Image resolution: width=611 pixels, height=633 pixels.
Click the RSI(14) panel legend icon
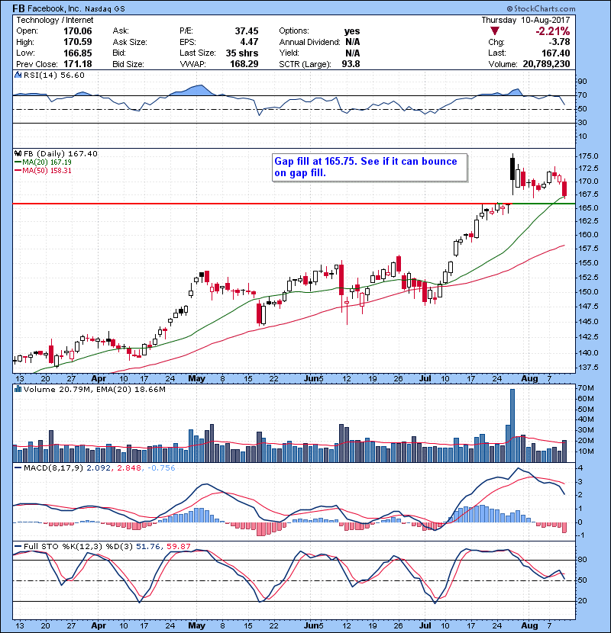(18, 75)
